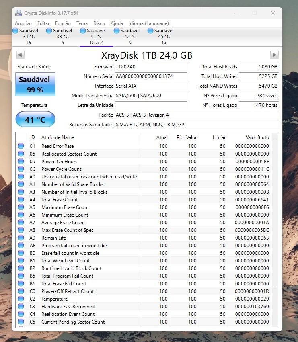Screen dimensions: 298x342
Task: Click the Total Host Reads value 5080 GB
Action: (259, 67)
